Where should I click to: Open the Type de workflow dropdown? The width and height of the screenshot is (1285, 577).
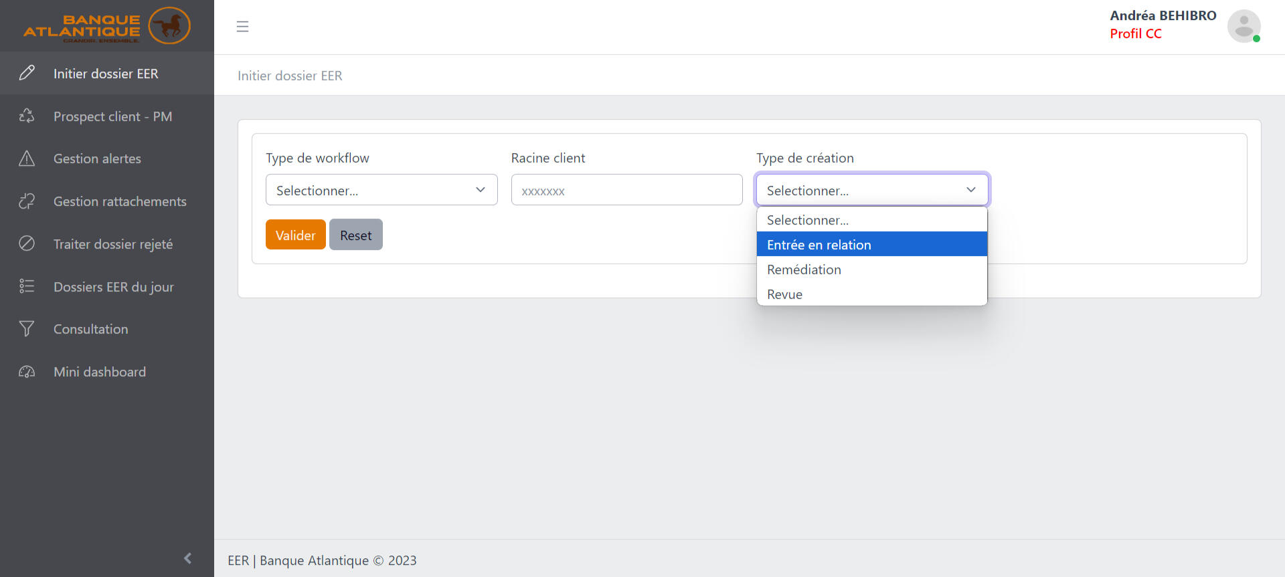(x=381, y=190)
